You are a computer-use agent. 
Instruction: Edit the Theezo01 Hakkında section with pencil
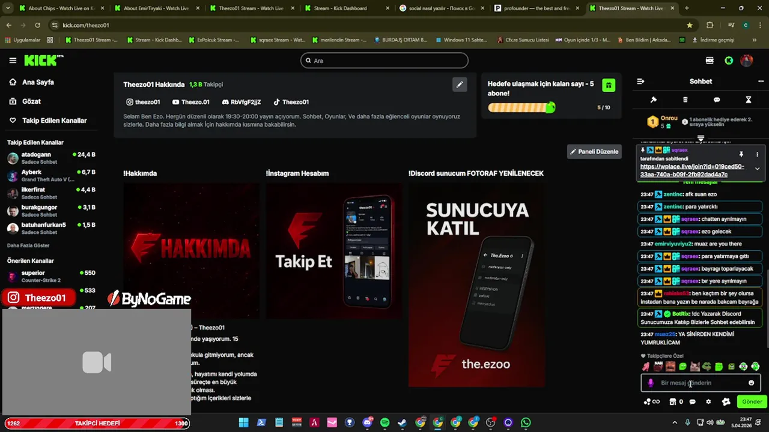click(459, 85)
